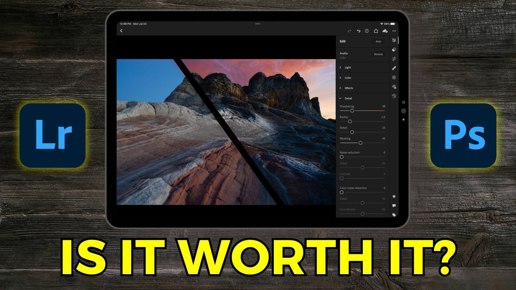Open the presets overlapping circles icon

tap(394, 50)
